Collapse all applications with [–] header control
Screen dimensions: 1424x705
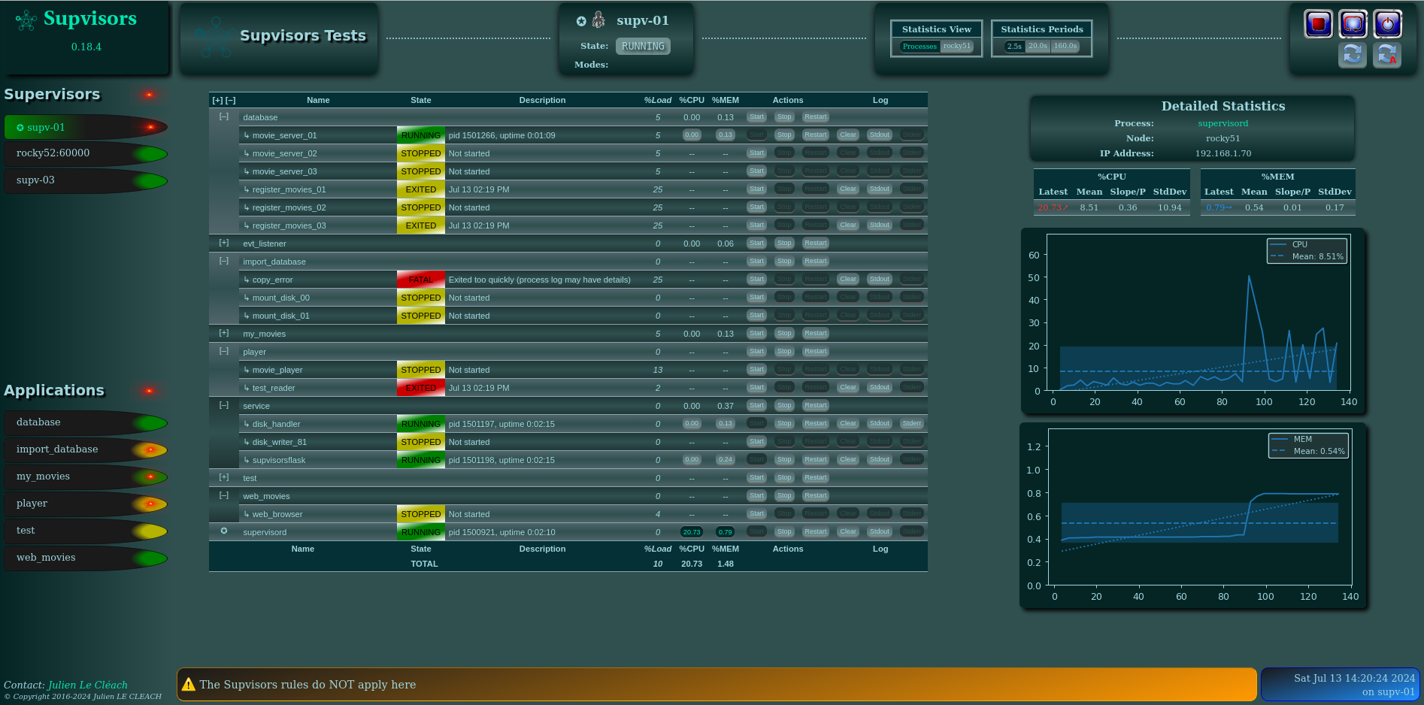(231, 100)
